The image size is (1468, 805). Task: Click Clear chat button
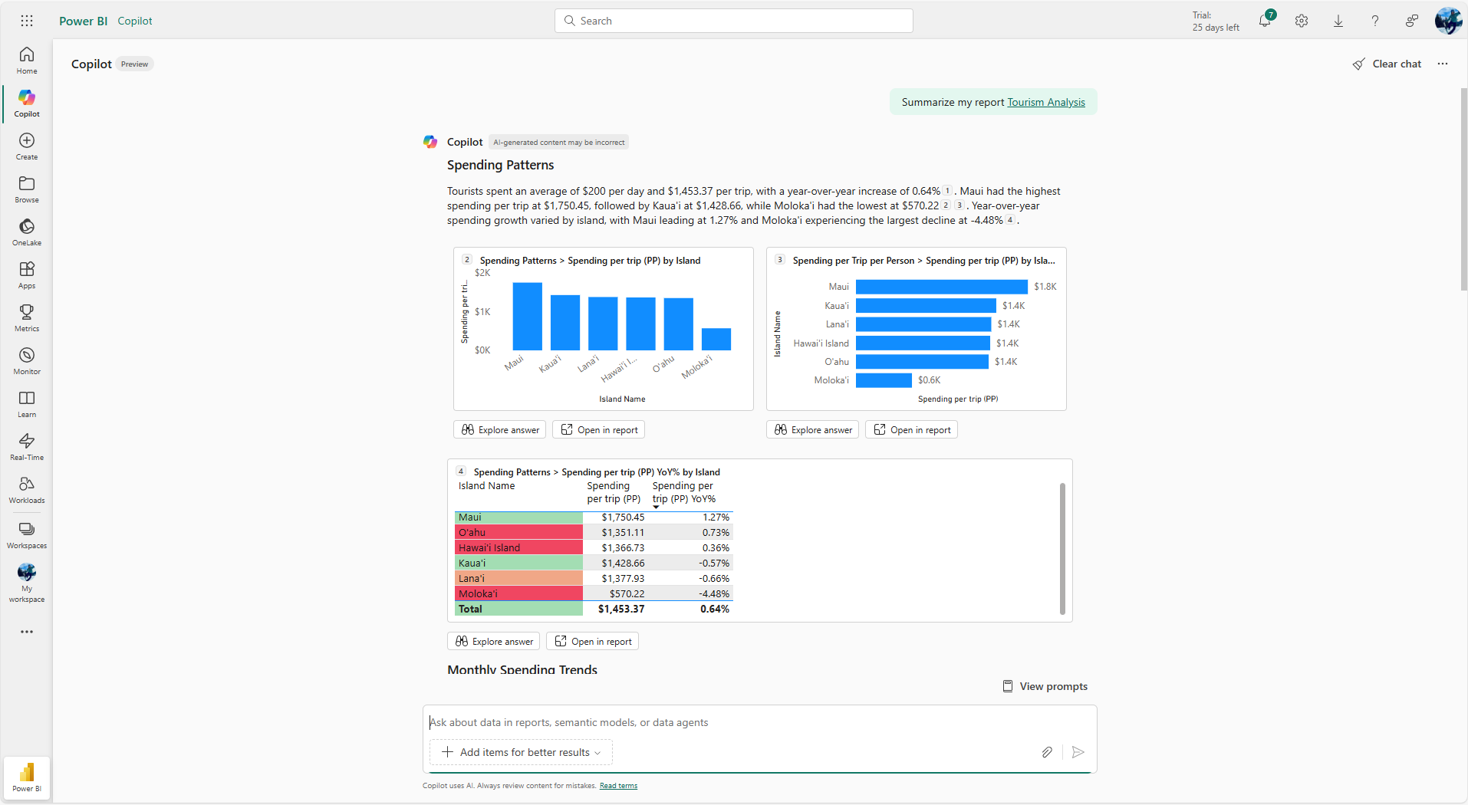(x=1387, y=64)
